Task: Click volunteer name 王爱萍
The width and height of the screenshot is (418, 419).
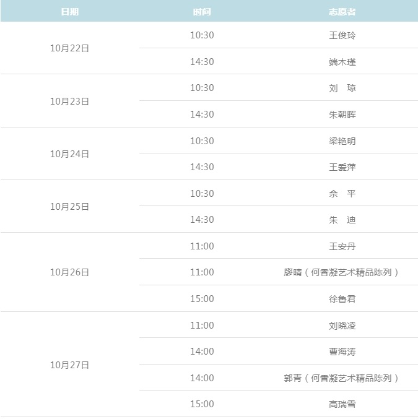Action: (342, 167)
